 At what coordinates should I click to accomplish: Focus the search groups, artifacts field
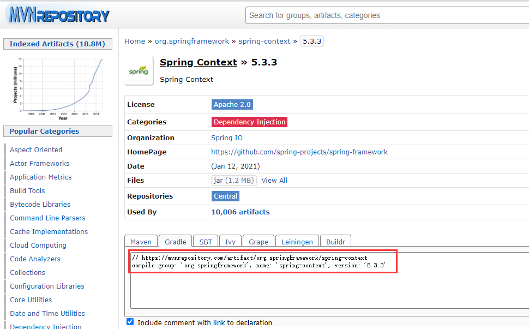coord(387,15)
